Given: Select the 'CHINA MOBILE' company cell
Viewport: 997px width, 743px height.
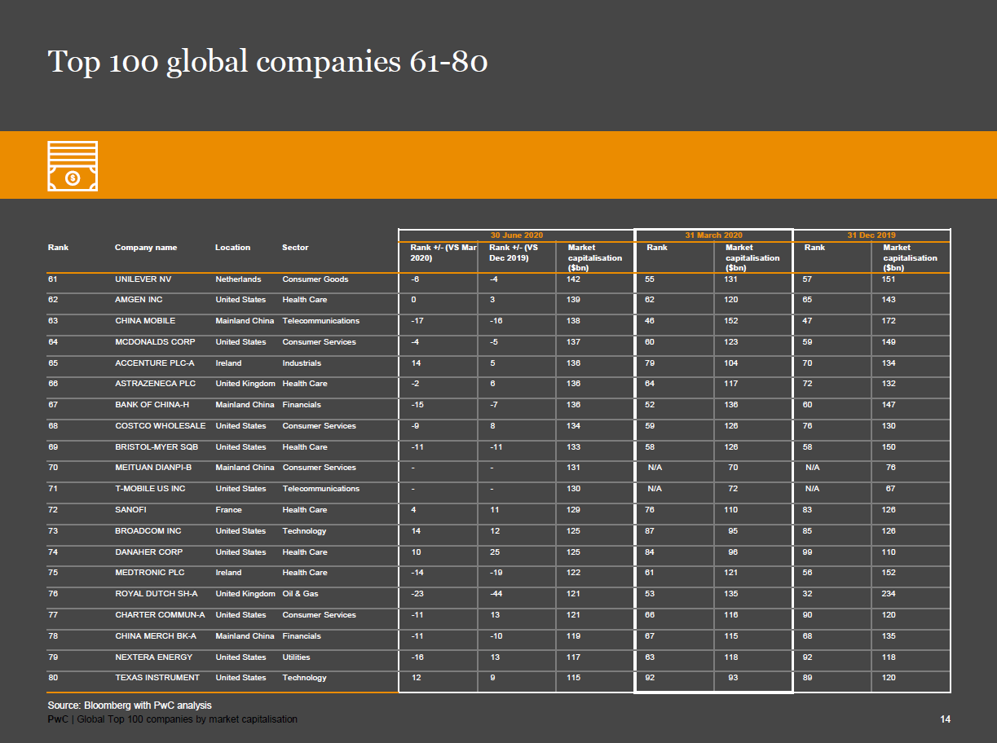Looking at the screenshot, I should pos(145,321).
